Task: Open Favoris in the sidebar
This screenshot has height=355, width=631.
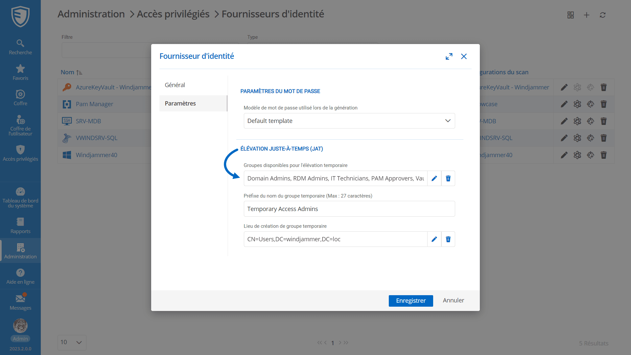Action: (x=20, y=72)
